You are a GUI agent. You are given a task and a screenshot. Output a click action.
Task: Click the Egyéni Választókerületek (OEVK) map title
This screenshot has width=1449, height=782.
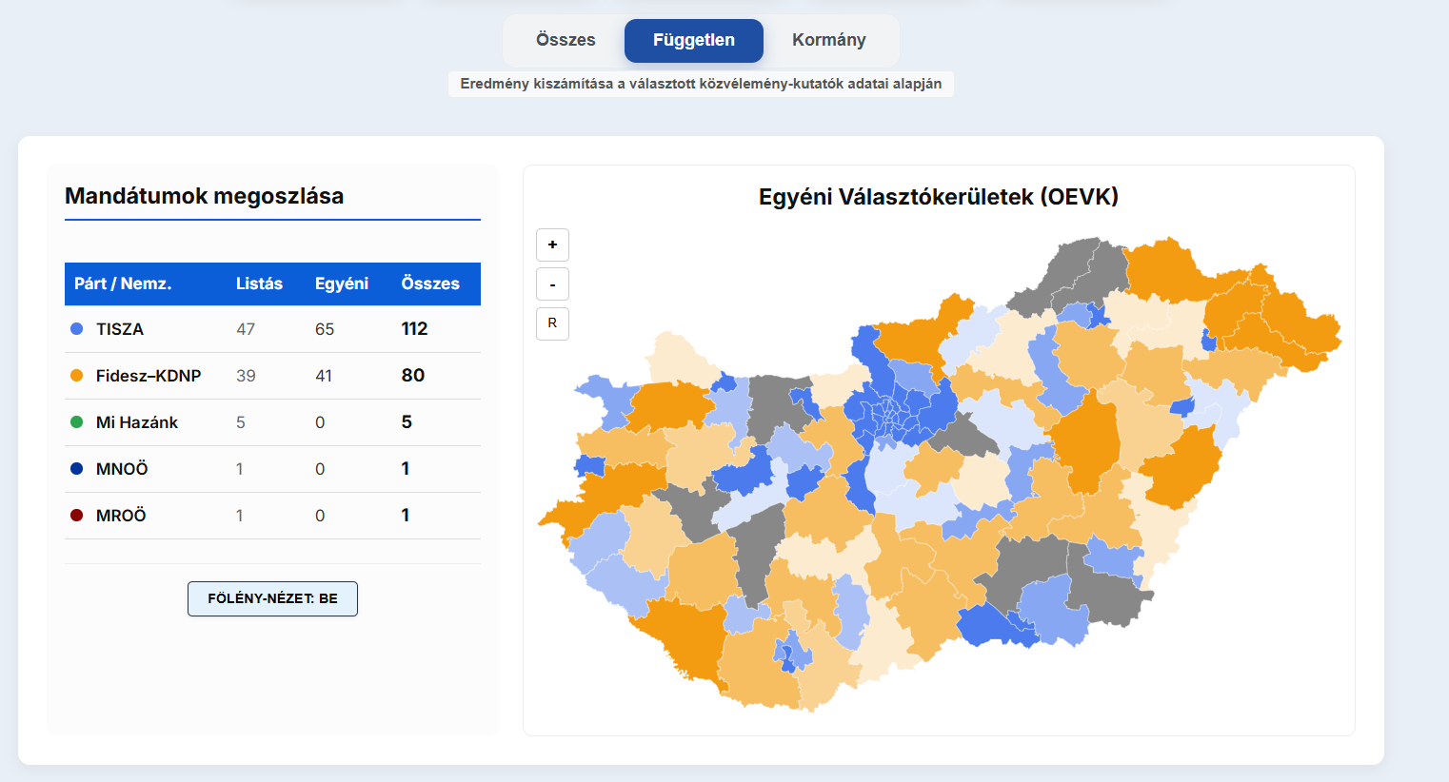938,197
